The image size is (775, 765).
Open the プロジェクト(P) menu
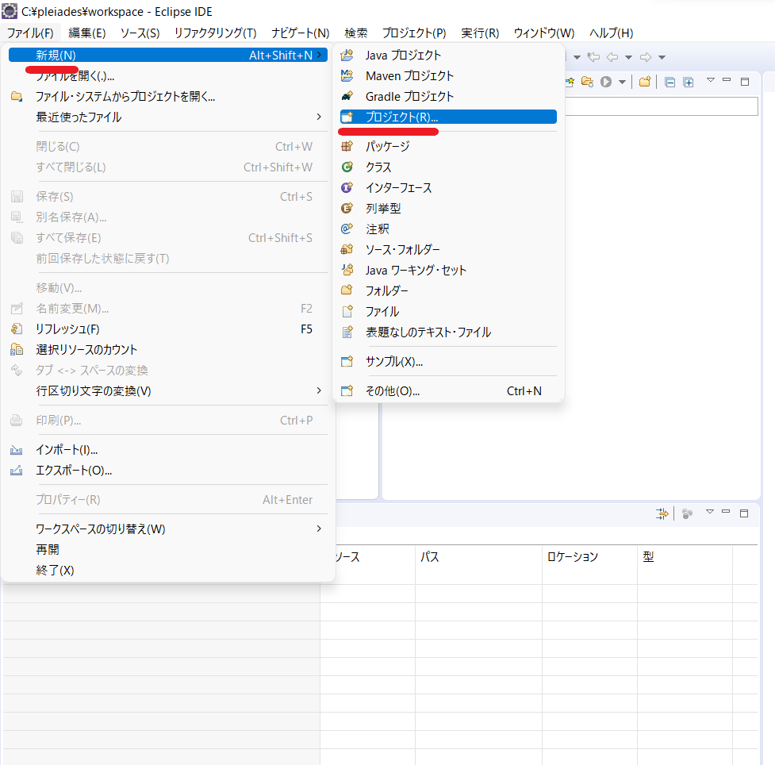tap(414, 33)
